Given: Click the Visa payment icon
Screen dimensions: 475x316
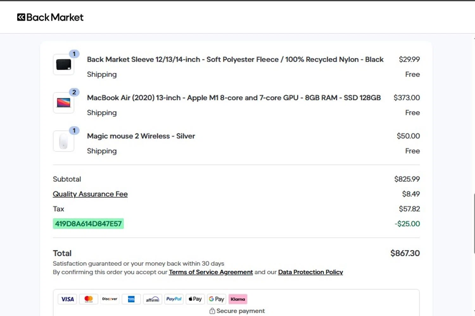Looking at the screenshot, I should coord(67,299).
